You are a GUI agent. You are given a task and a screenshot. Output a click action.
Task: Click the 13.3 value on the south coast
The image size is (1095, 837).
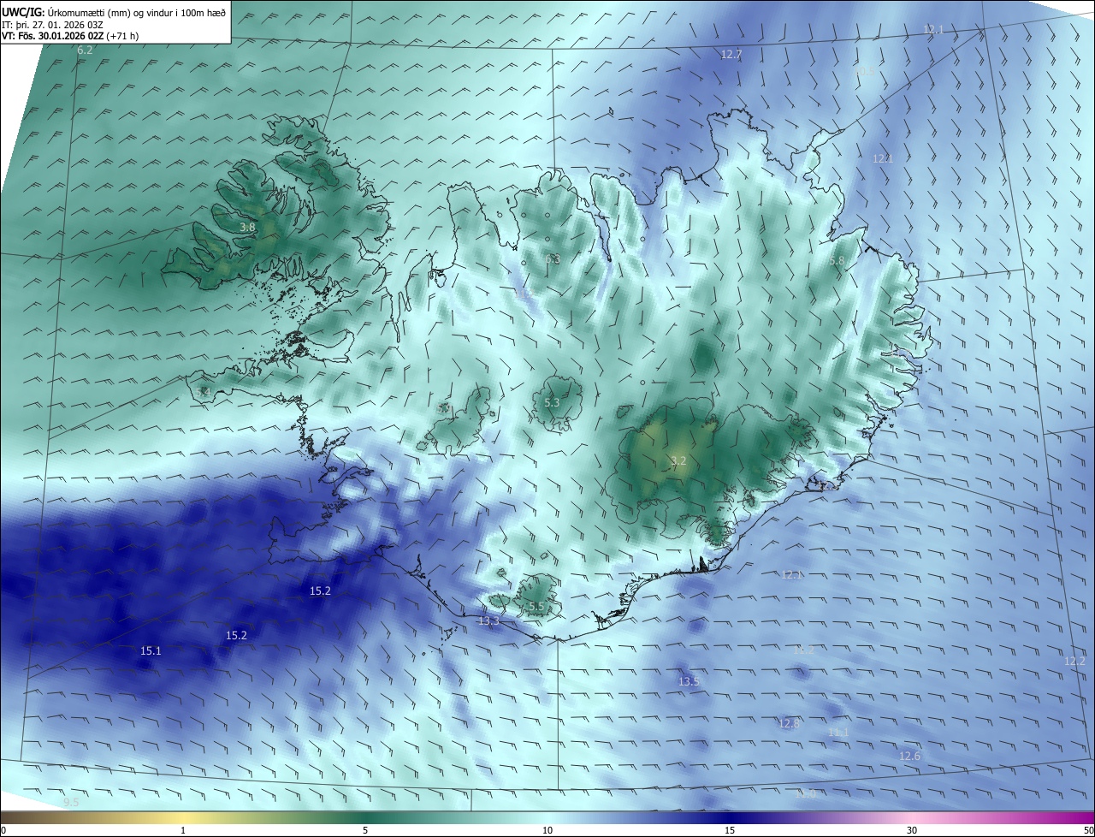click(488, 620)
